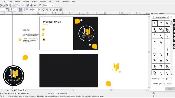Open the zoom level dropdown showing 310%
Image resolution: width=175 pixels, height=98 pixels.
[x=53, y=5]
